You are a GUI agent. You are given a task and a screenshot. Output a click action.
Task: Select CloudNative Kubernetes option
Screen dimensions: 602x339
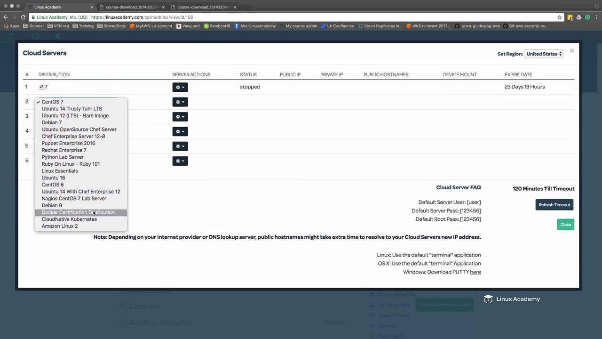point(81,219)
